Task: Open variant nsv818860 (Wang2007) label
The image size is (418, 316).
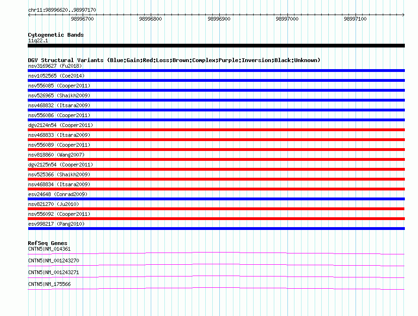Action: 56,155
